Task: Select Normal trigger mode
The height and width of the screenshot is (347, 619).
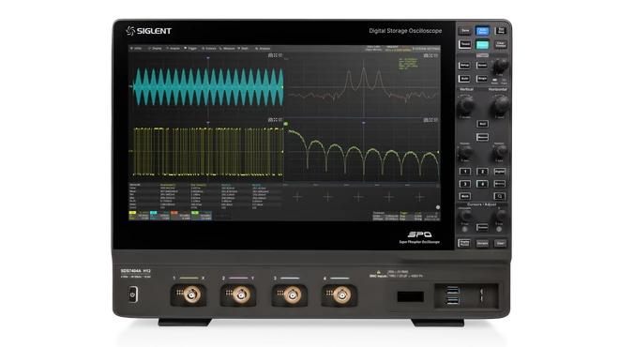Action: pyautogui.click(x=482, y=65)
